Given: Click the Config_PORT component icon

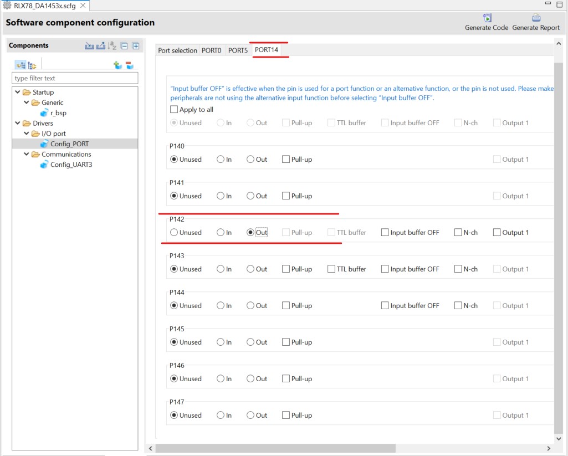Looking at the screenshot, I should tap(44, 144).
